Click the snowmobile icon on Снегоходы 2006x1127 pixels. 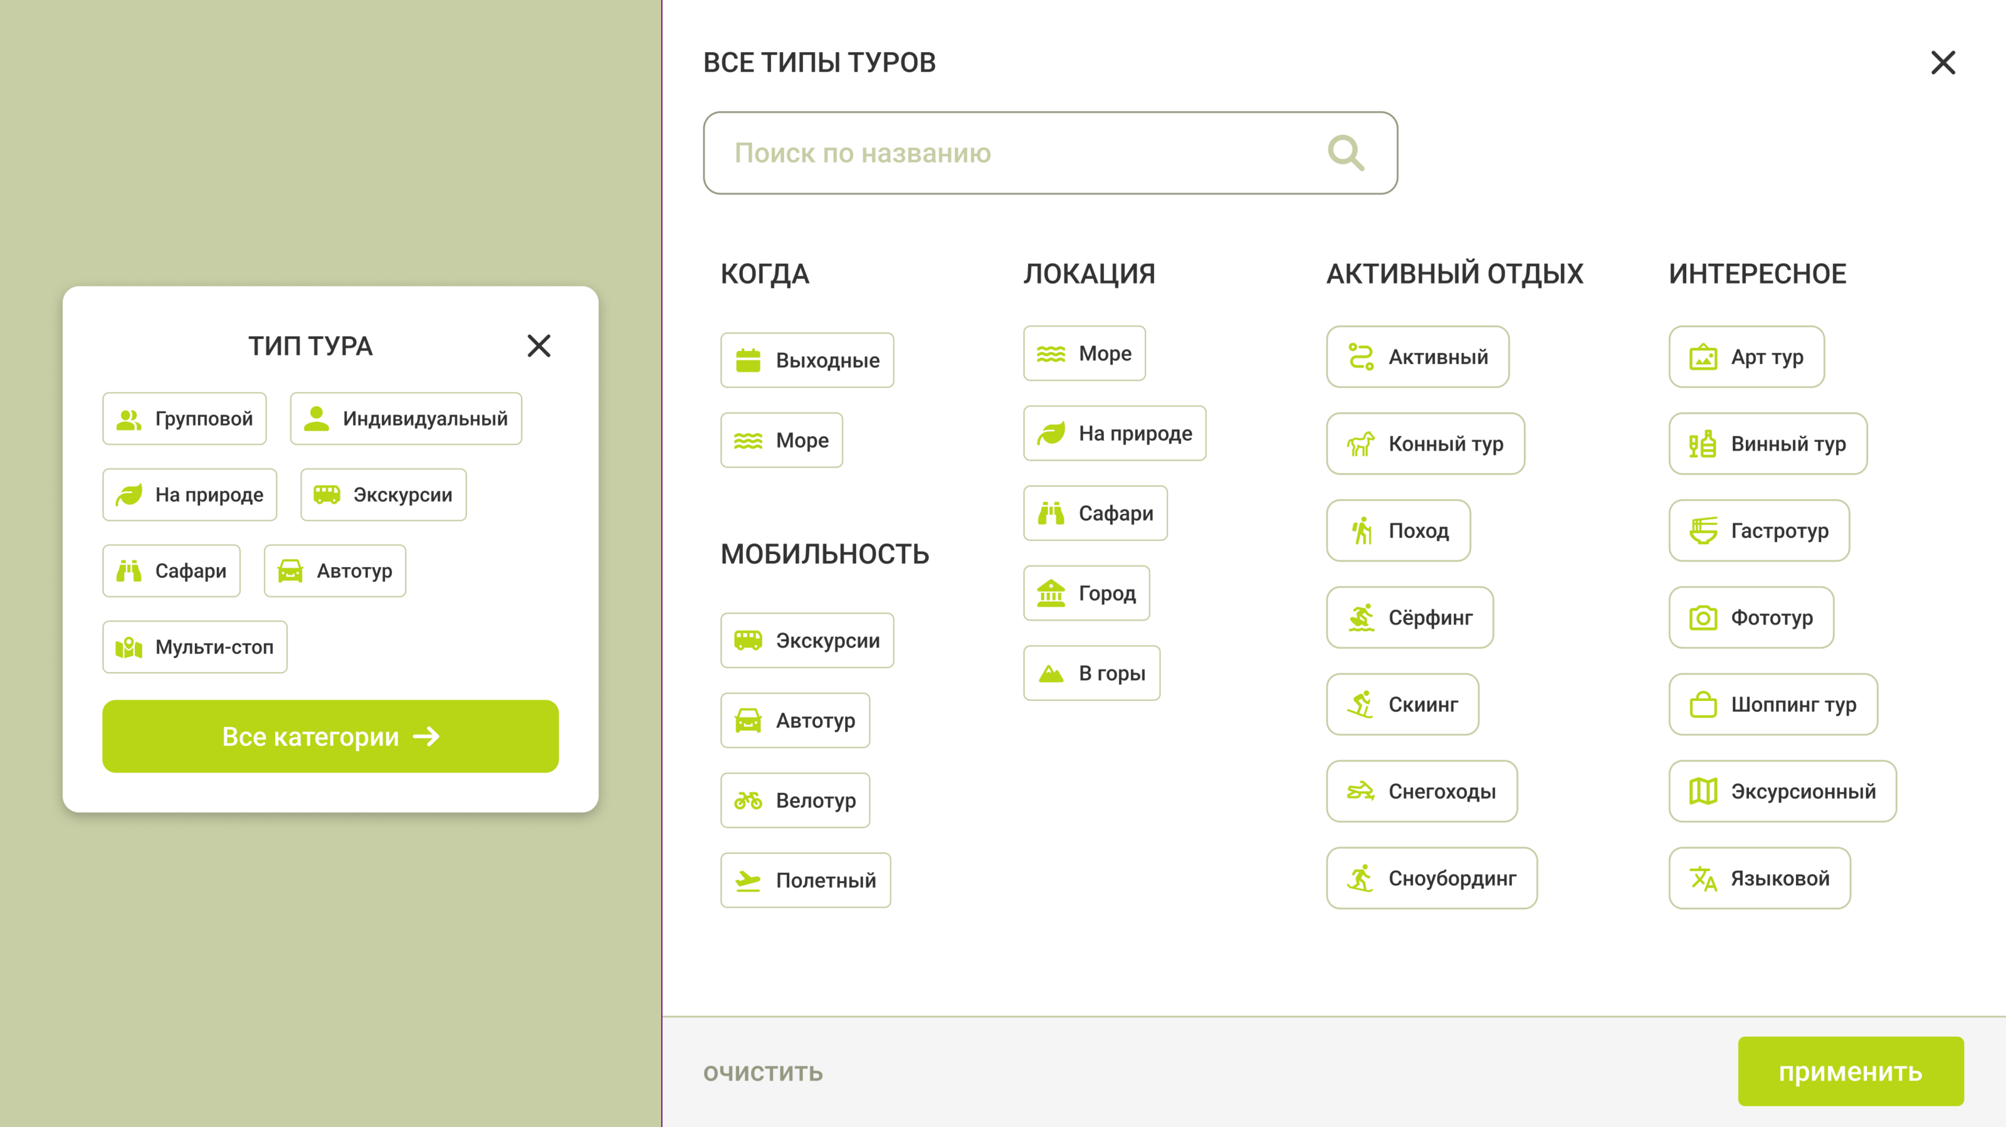[x=1360, y=791]
